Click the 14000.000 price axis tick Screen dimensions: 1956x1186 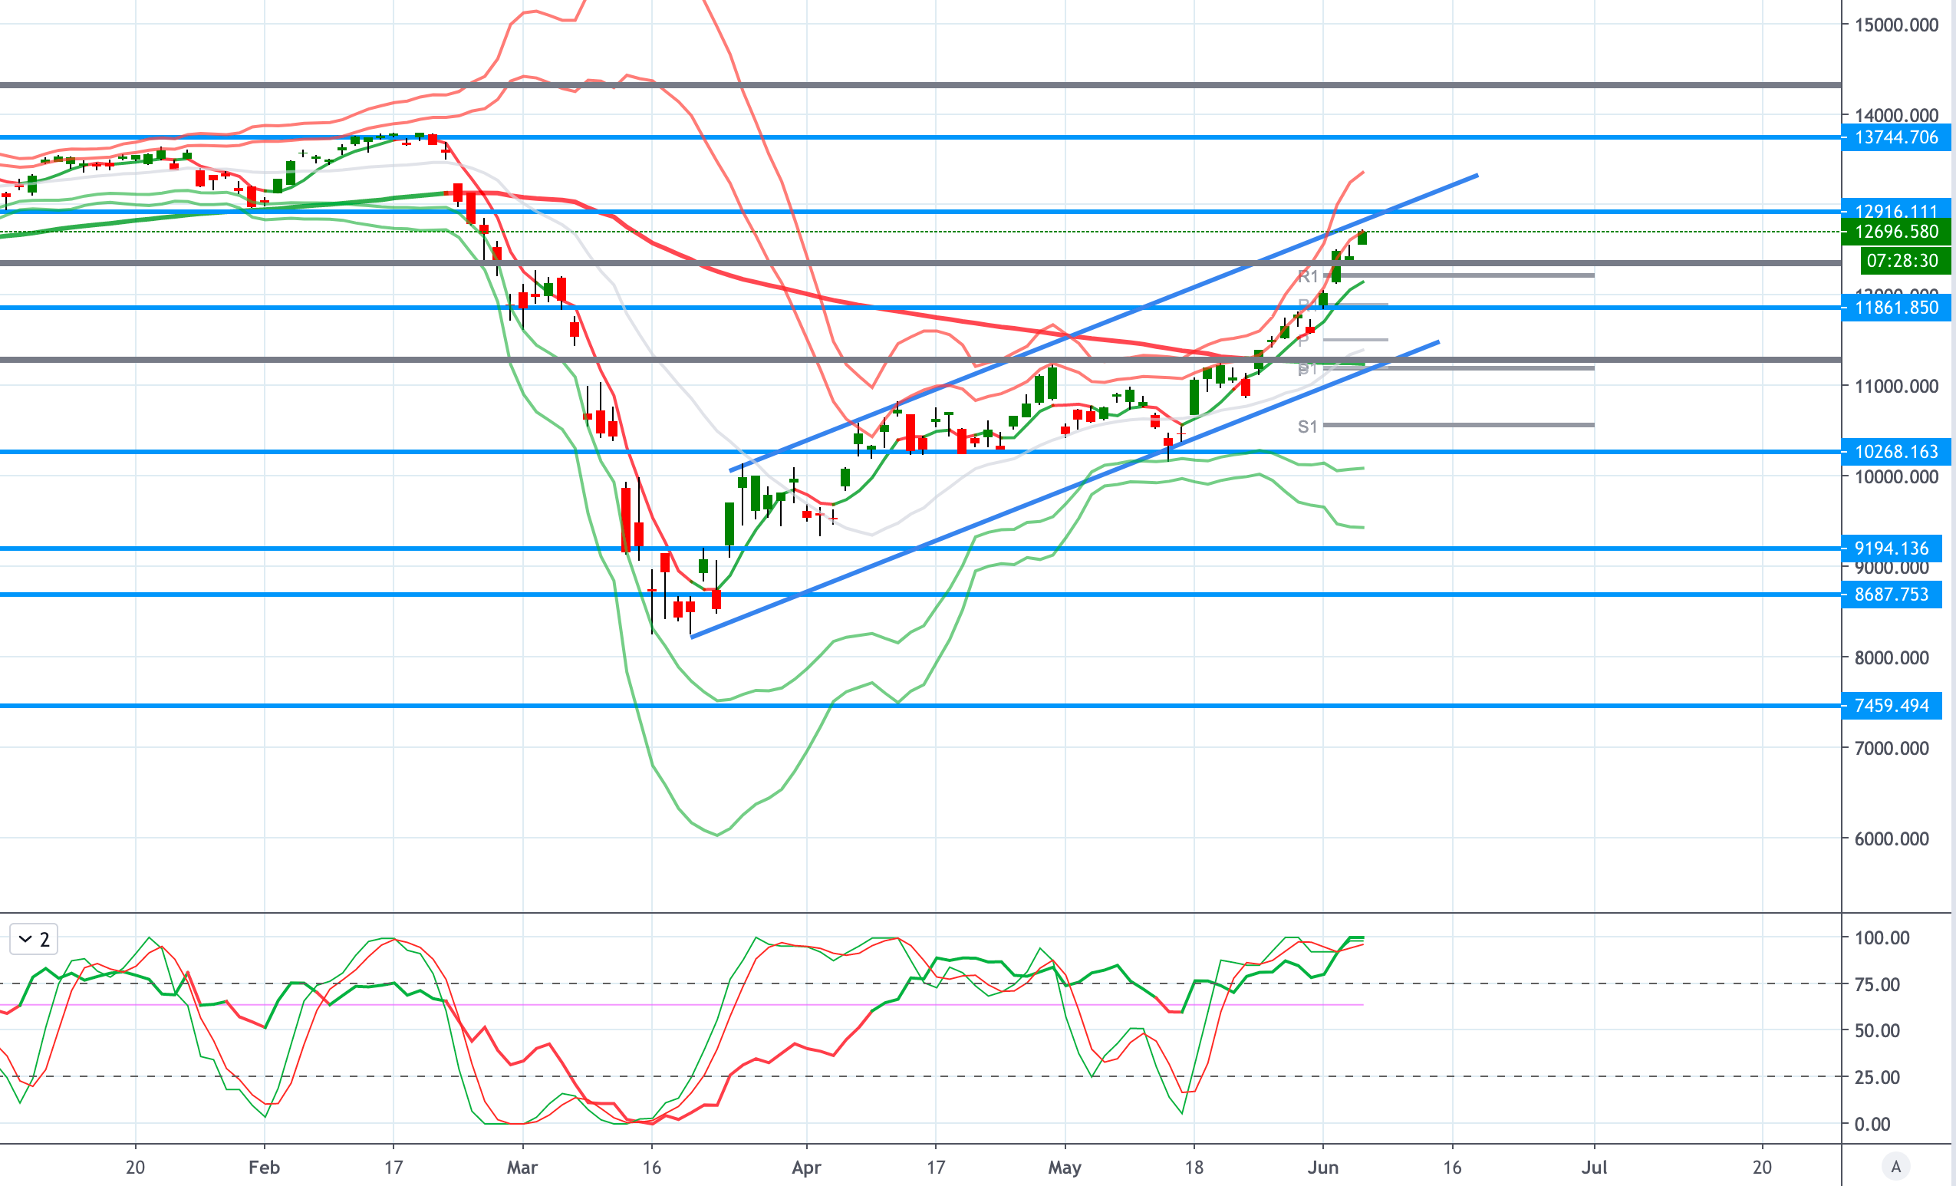pos(1896,115)
